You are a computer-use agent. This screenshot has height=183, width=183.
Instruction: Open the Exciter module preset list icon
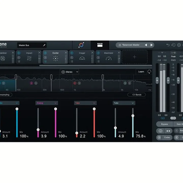click(45, 62)
